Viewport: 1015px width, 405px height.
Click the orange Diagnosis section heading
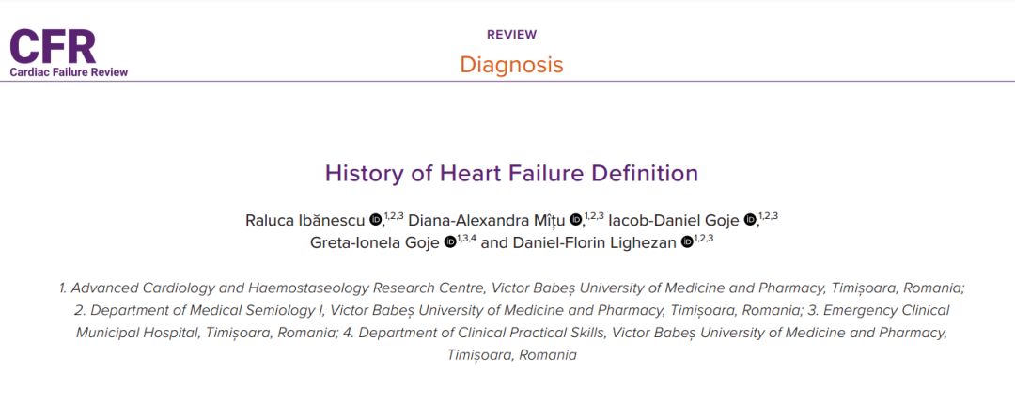click(x=511, y=65)
